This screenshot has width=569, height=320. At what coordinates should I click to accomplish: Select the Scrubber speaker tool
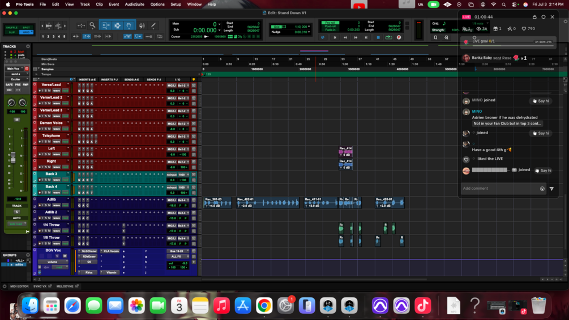[x=142, y=25]
